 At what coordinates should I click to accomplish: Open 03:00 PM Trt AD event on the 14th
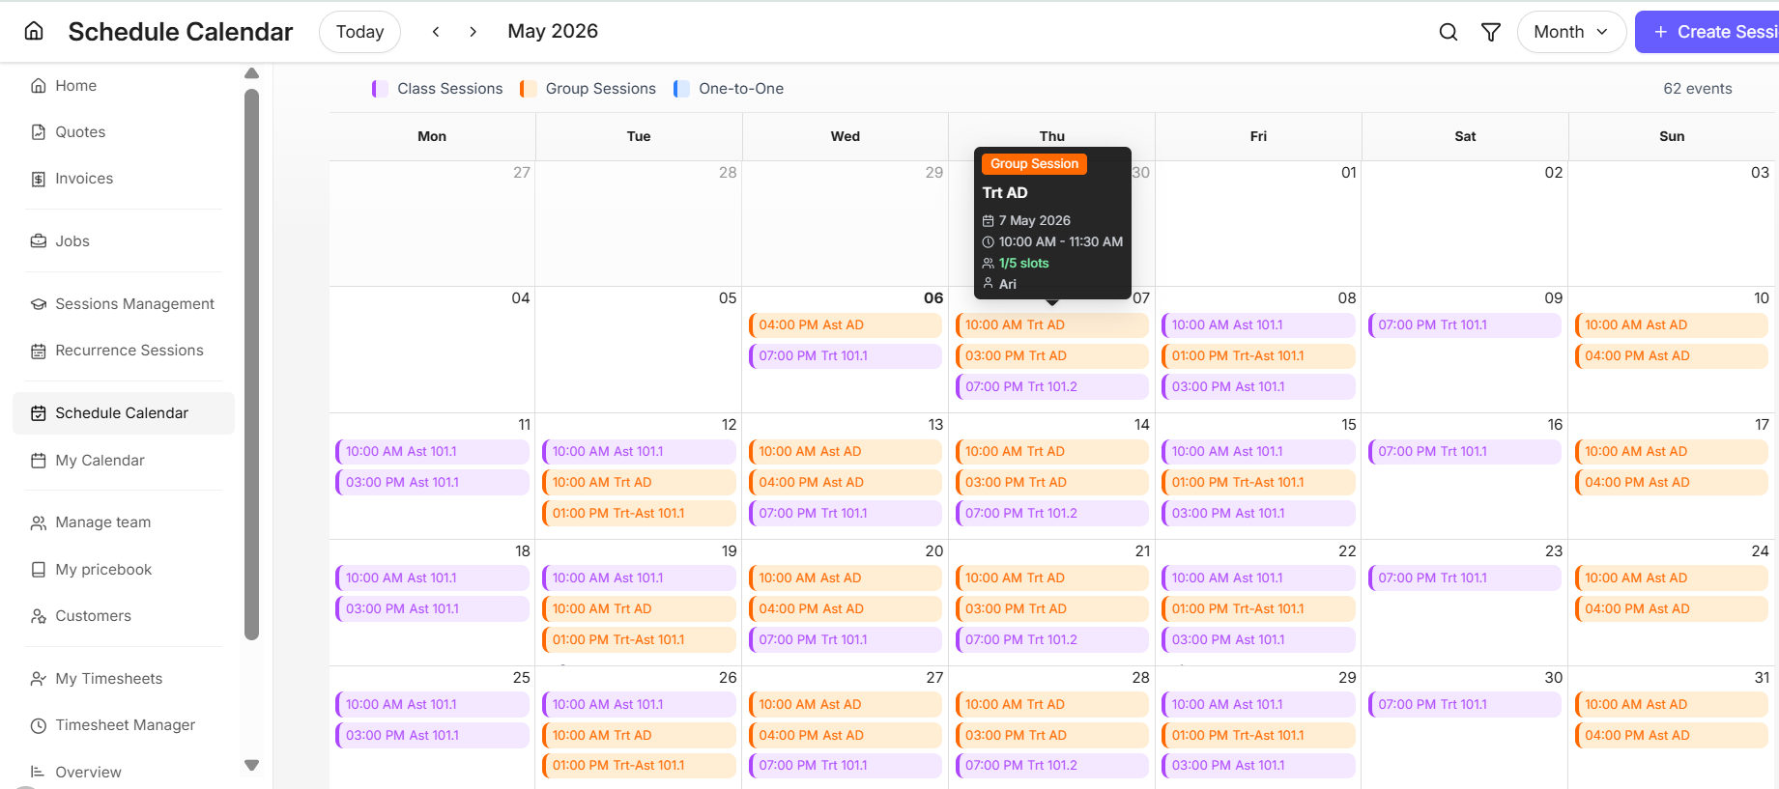point(1052,483)
